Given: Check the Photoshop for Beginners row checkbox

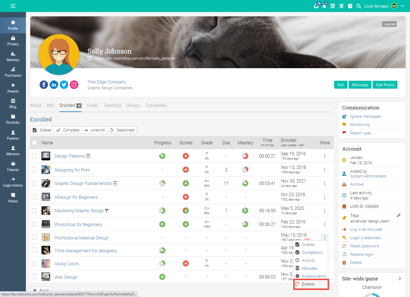Looking at the screenshot, I should tap(34, 224).
